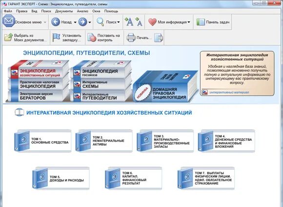Expand the forward history dropdown arrow
Screen dimensions: 283x207
[90, 22]
